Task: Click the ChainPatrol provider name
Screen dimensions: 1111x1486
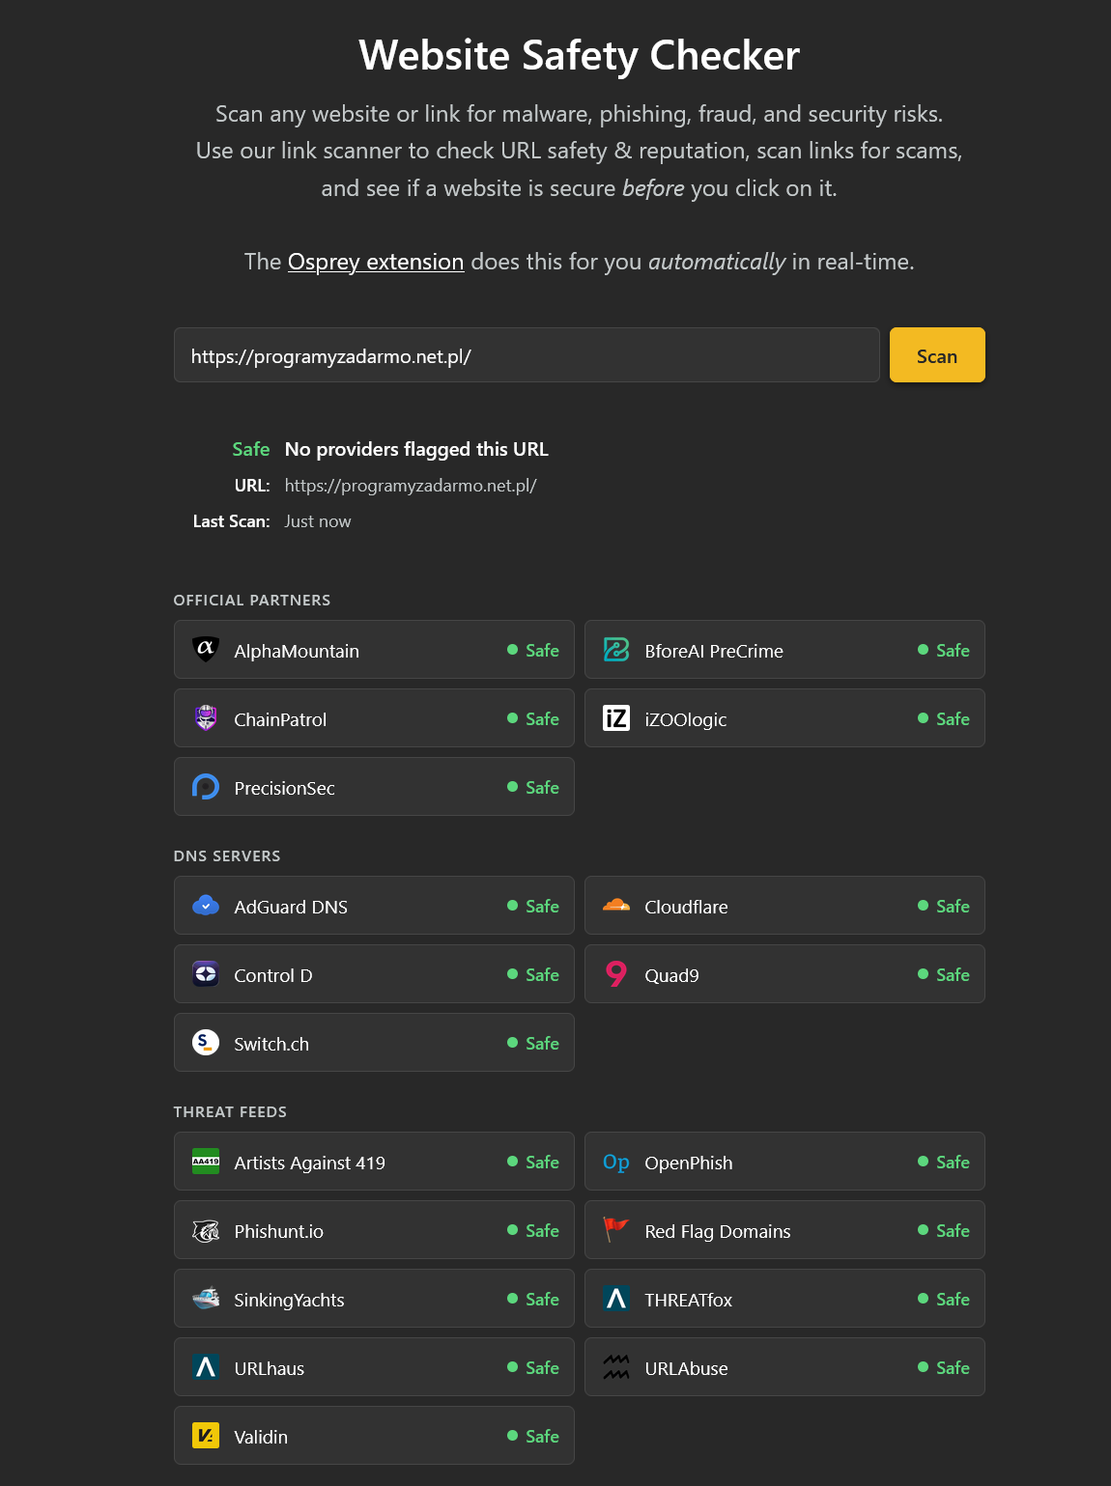Action: pos(280,719)
